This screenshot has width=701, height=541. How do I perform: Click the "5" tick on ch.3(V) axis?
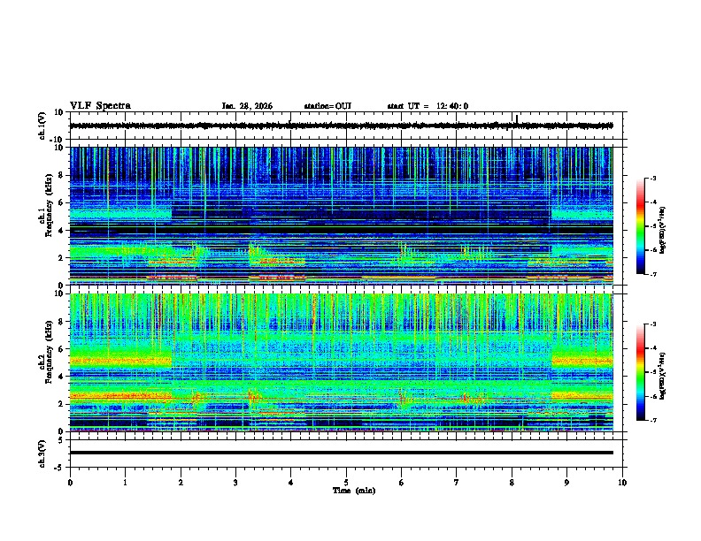pos(62,440)
